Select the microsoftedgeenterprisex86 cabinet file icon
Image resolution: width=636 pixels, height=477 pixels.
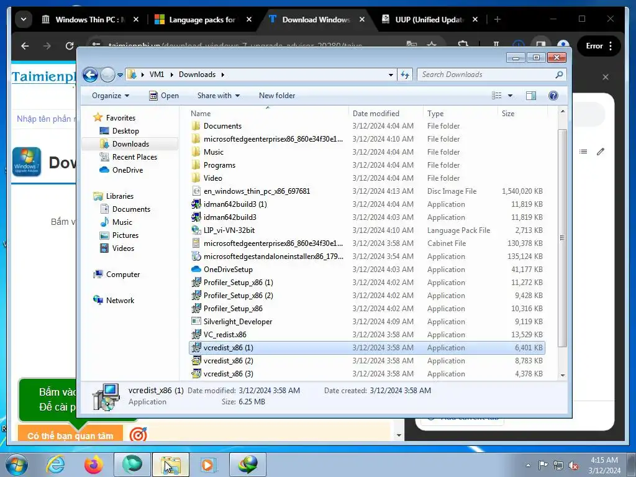pyautogui.click(x=196, y=243)
